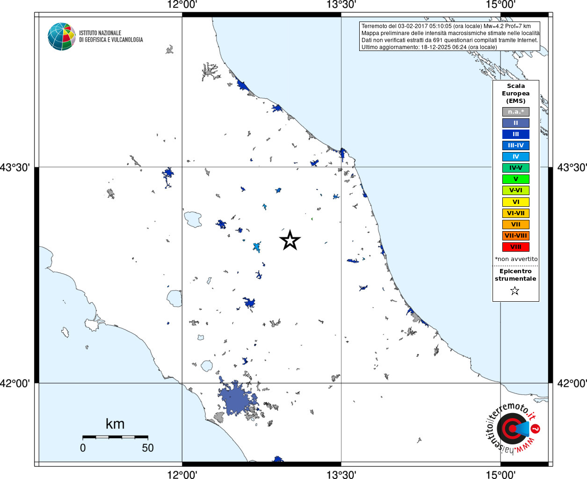Select the IV intensity legend swatch
Viewport: 587px width, 479px height.
516,157
